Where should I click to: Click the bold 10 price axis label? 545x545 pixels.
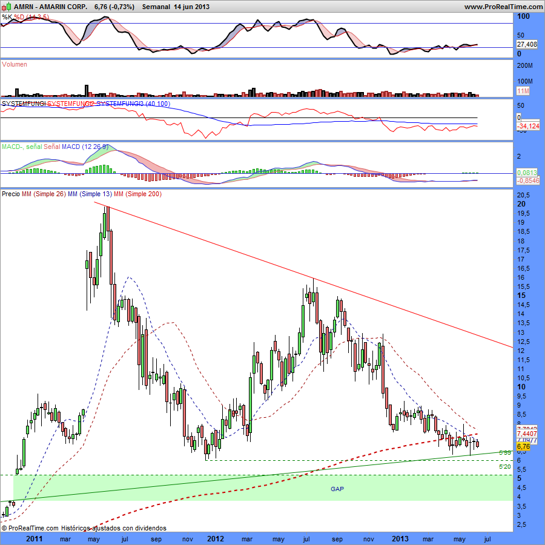tap(521, 387)
